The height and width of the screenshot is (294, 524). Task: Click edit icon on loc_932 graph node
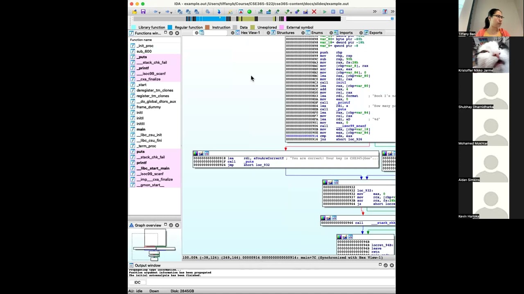[330, 183]
